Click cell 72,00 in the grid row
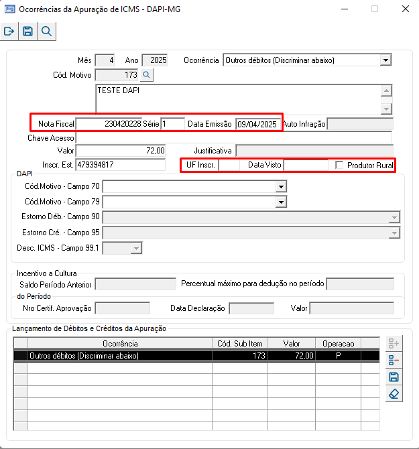This screenshot has height=449, width=419. point(291,356)
